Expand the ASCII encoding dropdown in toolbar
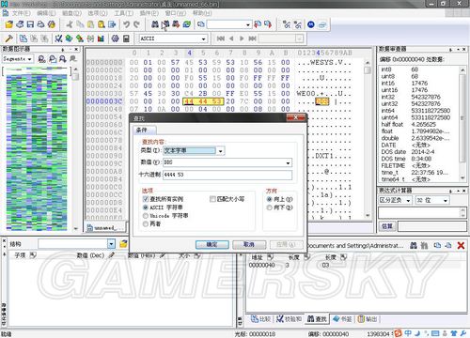Screen dimensions: 470x338 [204, 38]
